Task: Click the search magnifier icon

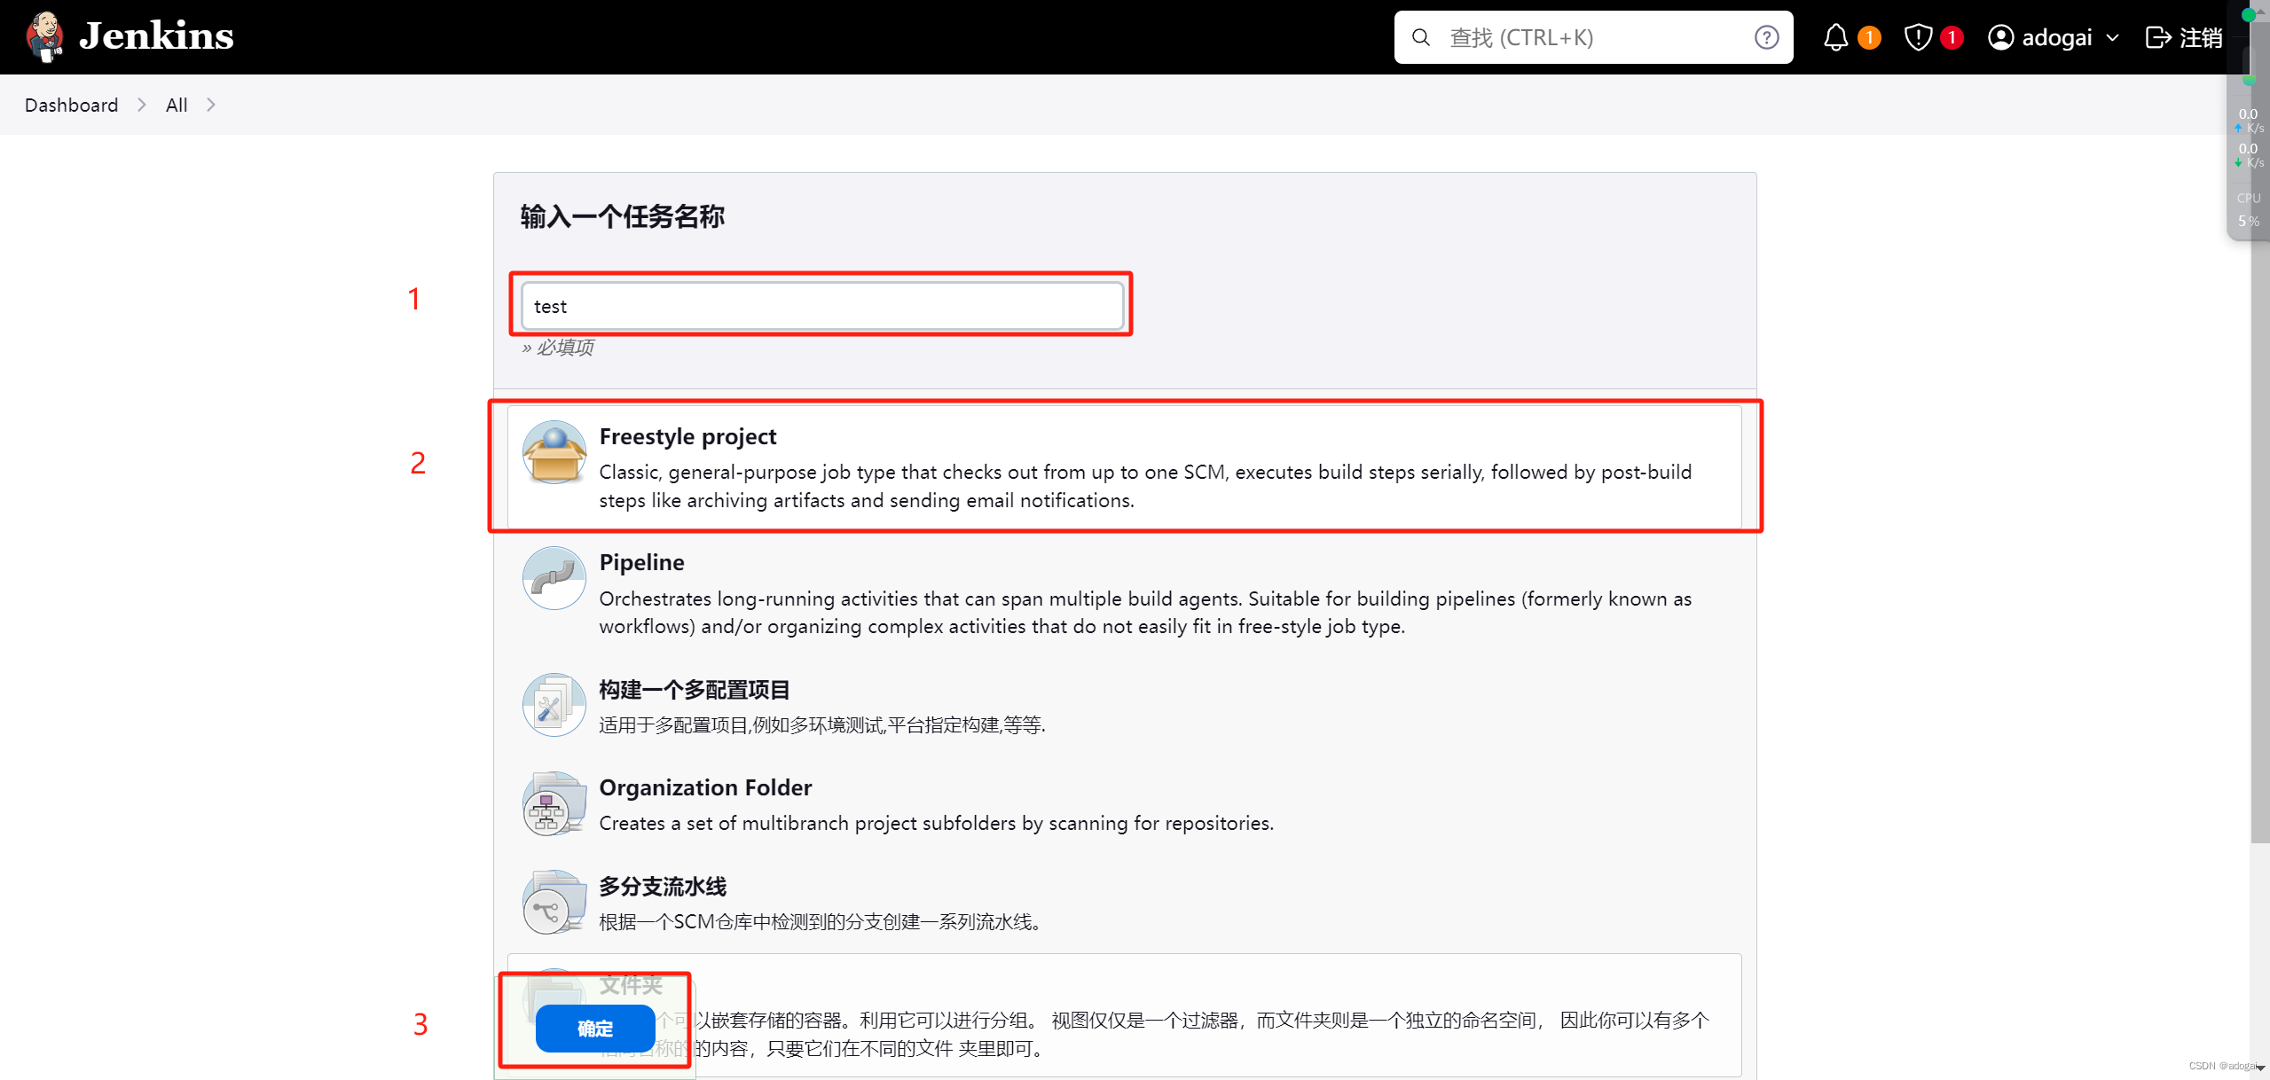Action: 1421,37
